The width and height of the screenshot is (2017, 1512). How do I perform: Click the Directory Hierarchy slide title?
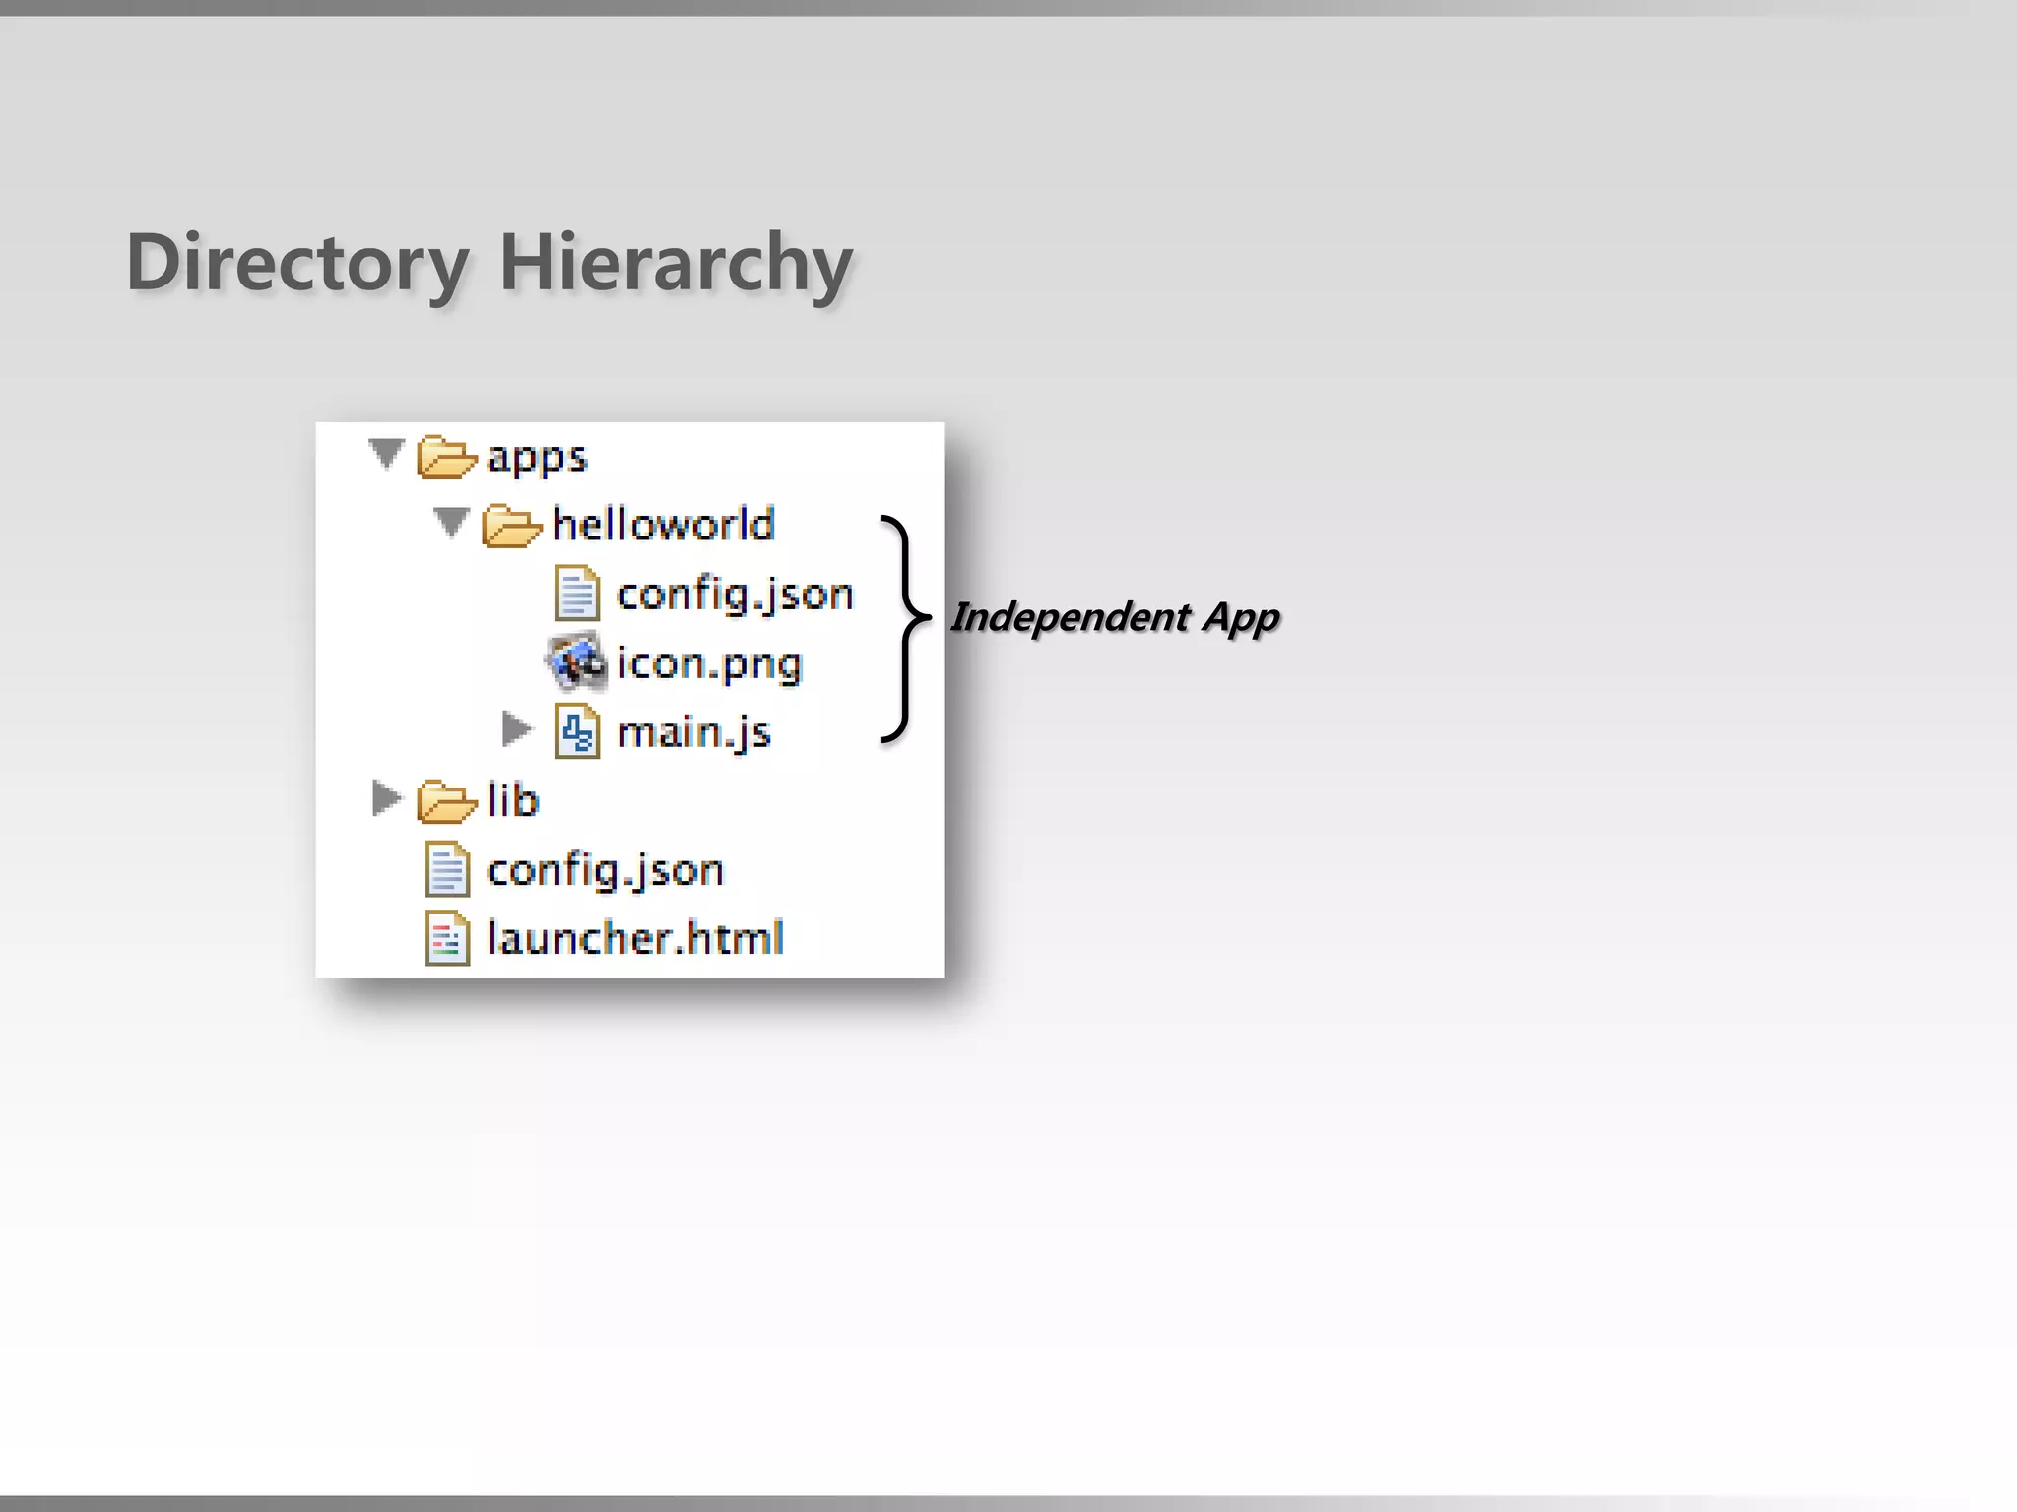(489, 264)
